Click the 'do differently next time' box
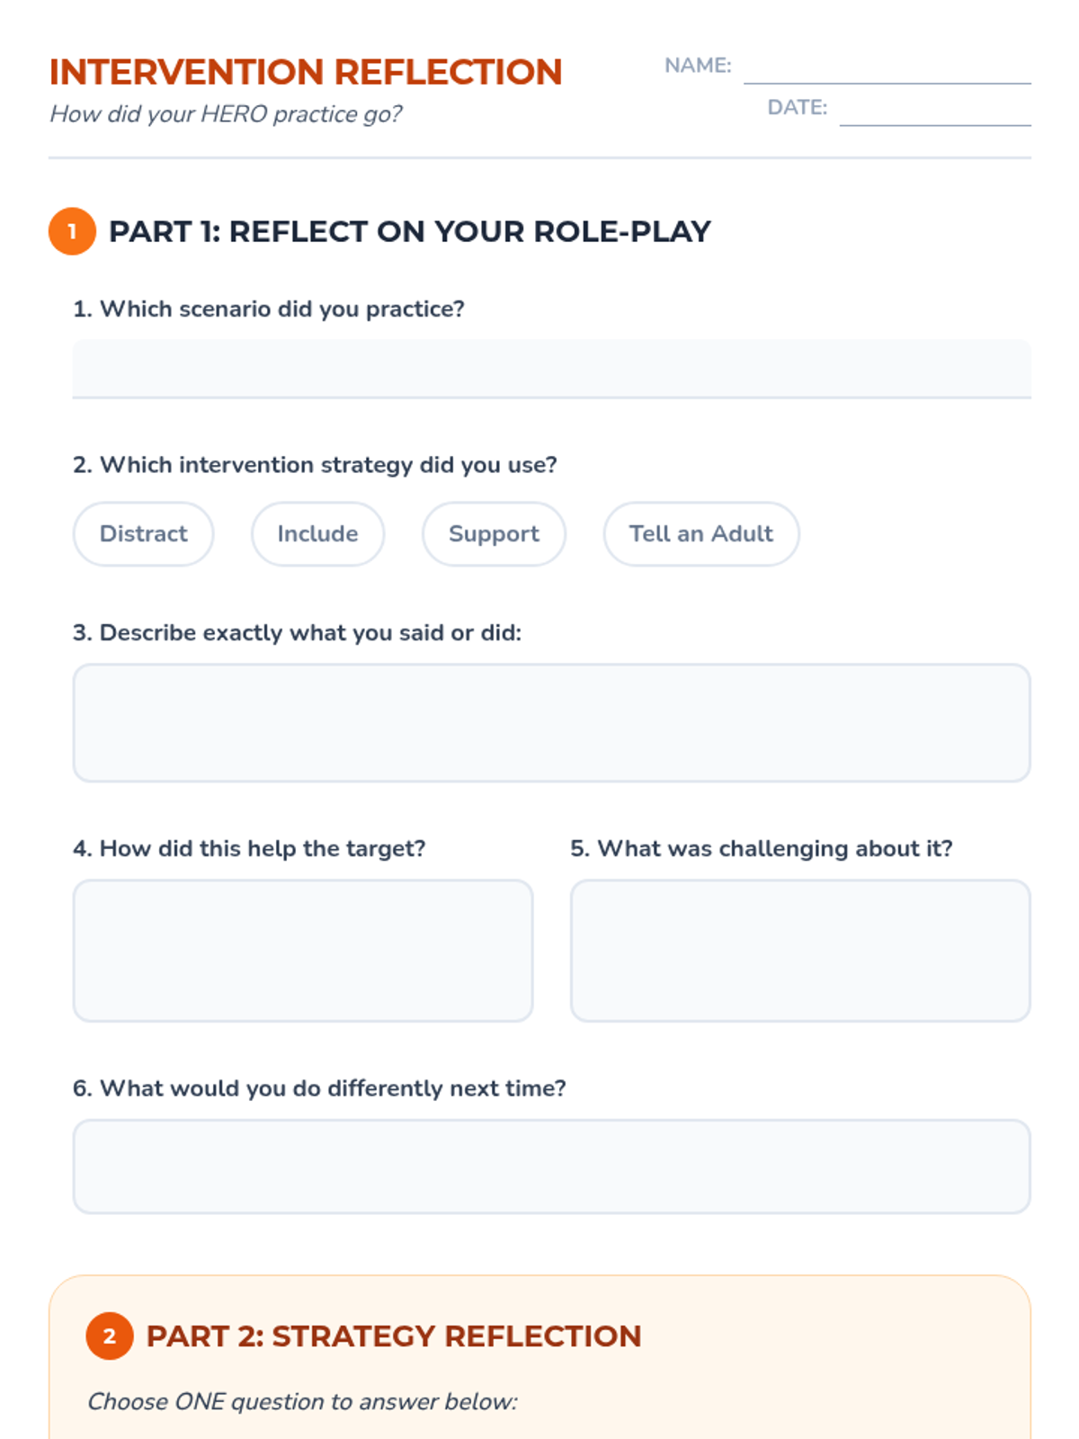The height and width of the screenshot is (1439, 1079). tap(551, 1166)
